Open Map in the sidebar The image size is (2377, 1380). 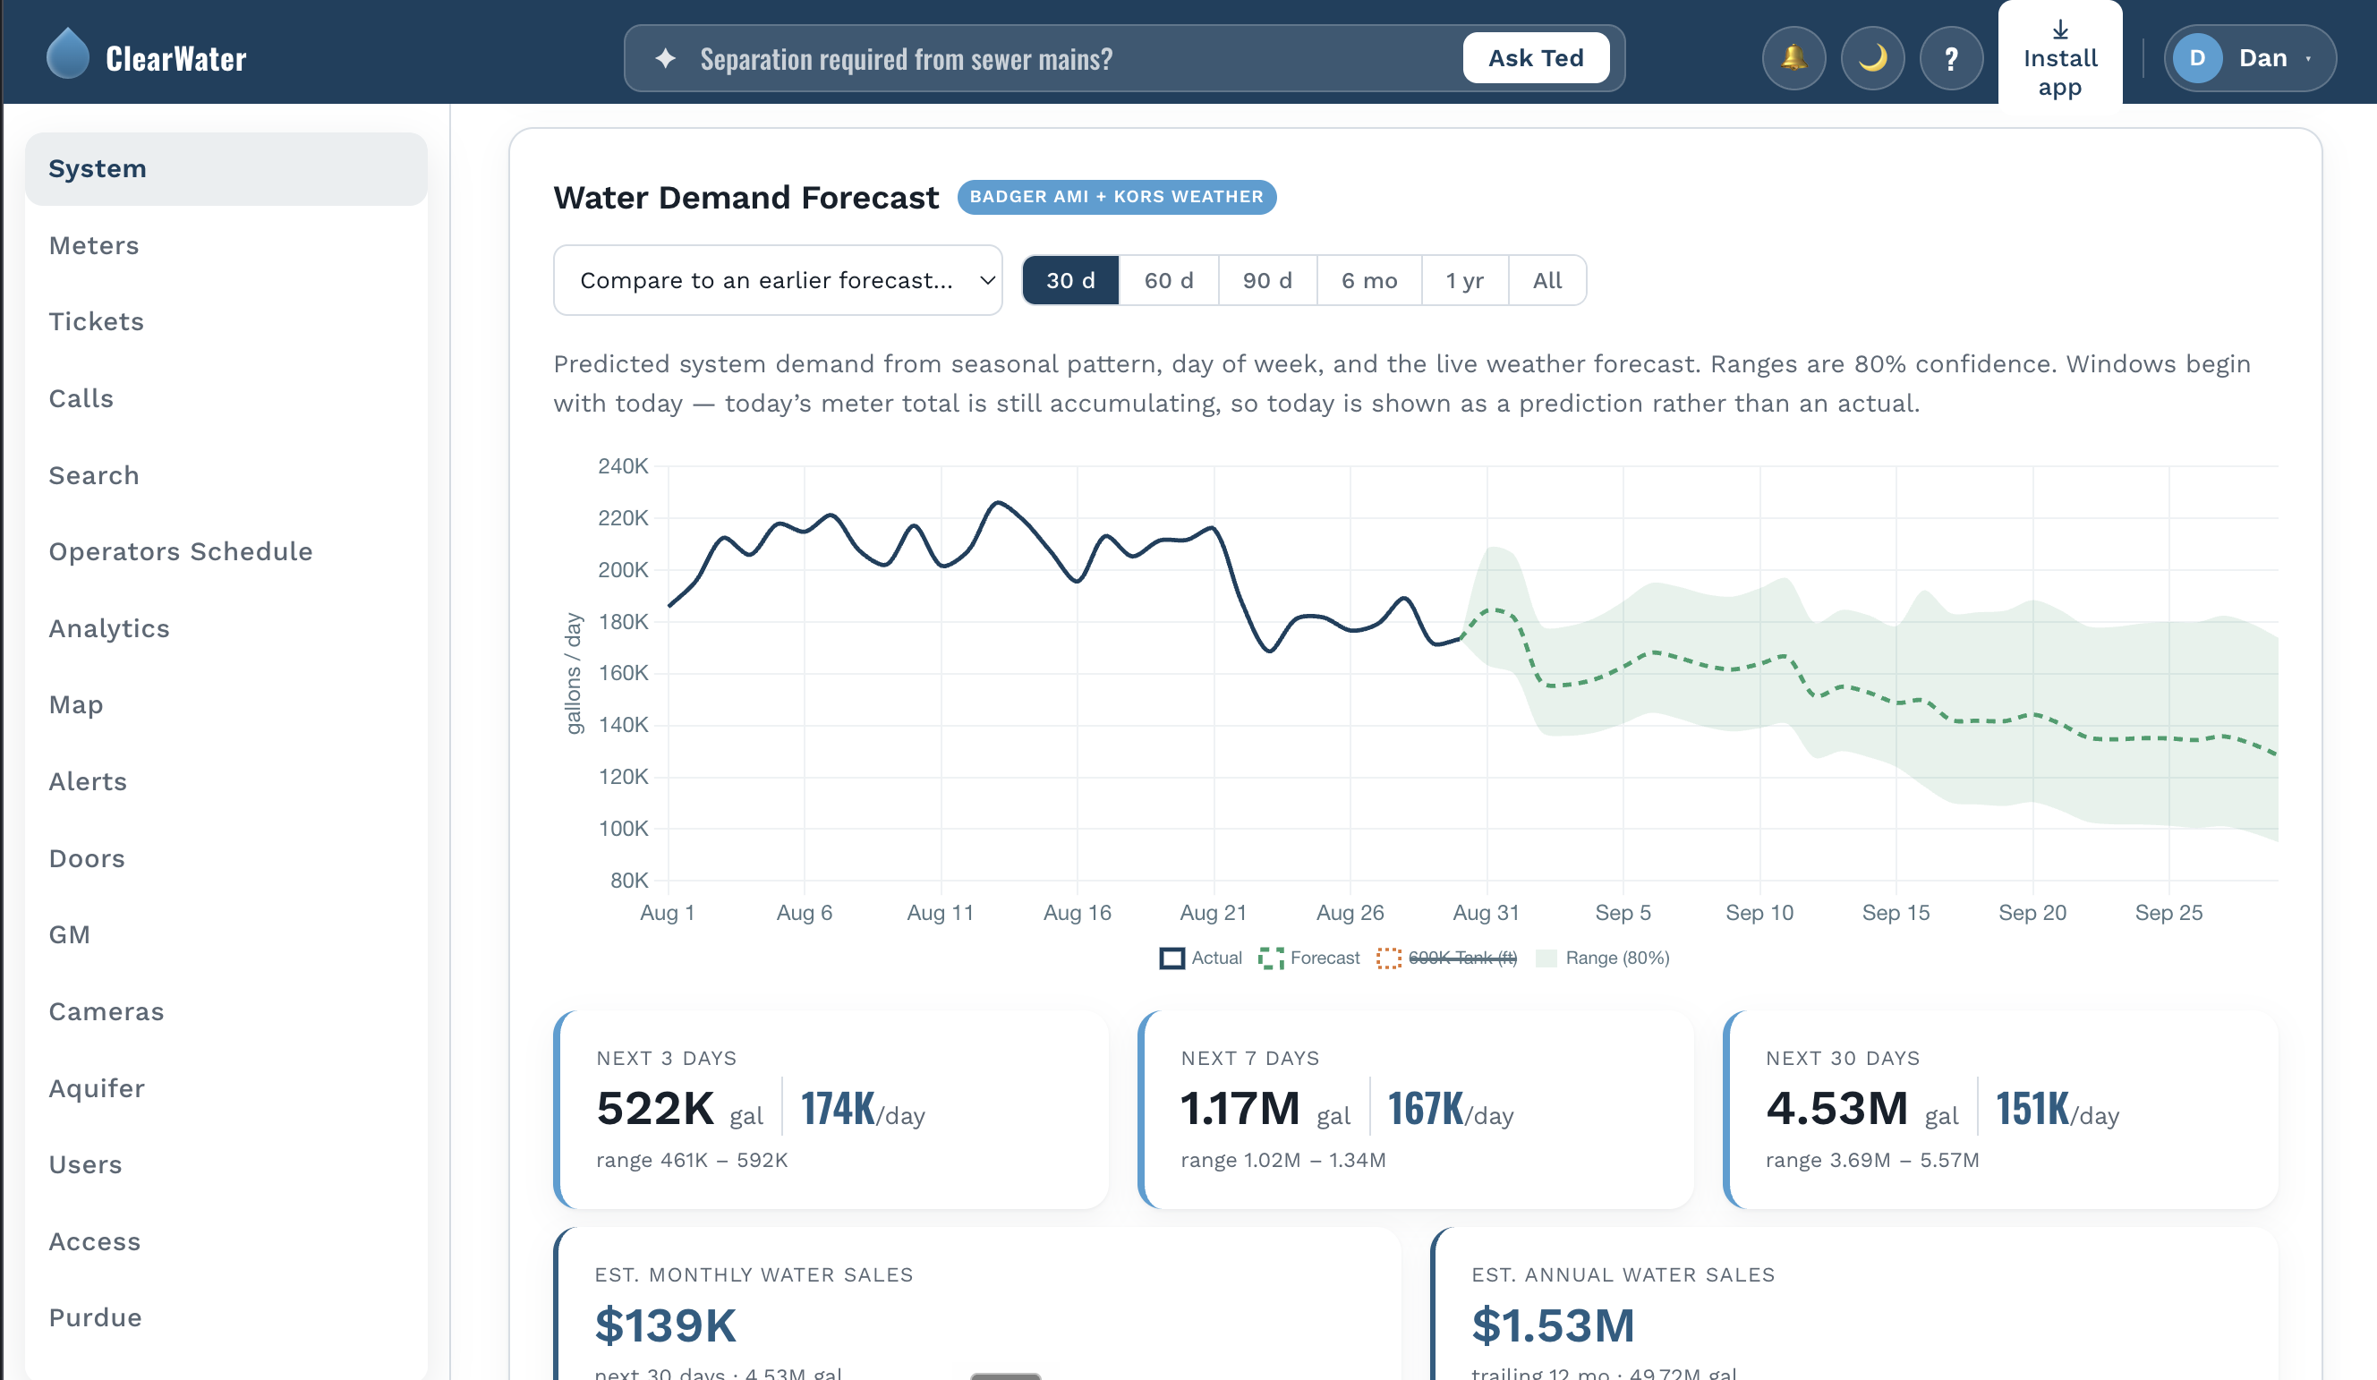[x=226, y=704]
